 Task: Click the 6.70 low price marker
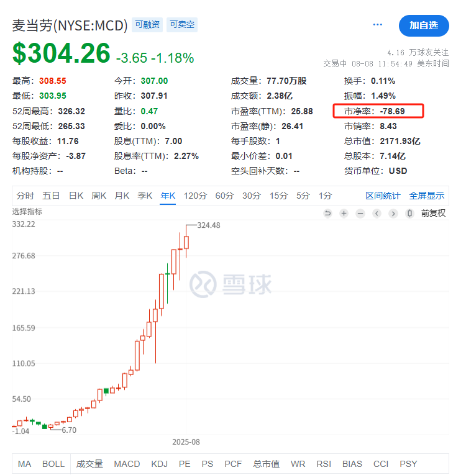(x=69, y=430)
